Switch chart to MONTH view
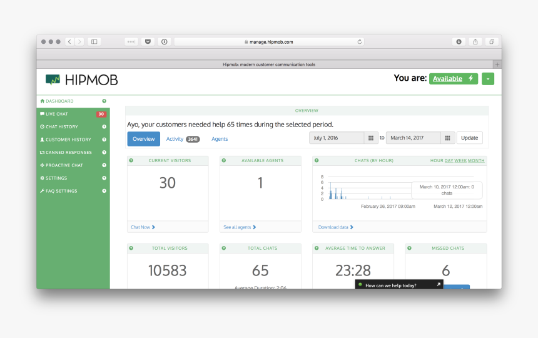538x338 pixels. (x=476, y=161)
